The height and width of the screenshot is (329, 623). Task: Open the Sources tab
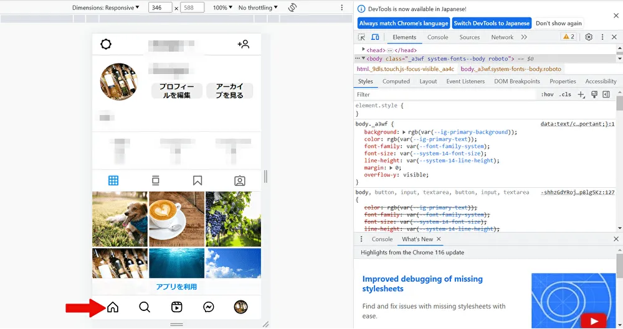[x=470, y=37]
